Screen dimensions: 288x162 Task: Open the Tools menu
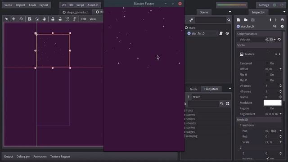coord(32,5)
